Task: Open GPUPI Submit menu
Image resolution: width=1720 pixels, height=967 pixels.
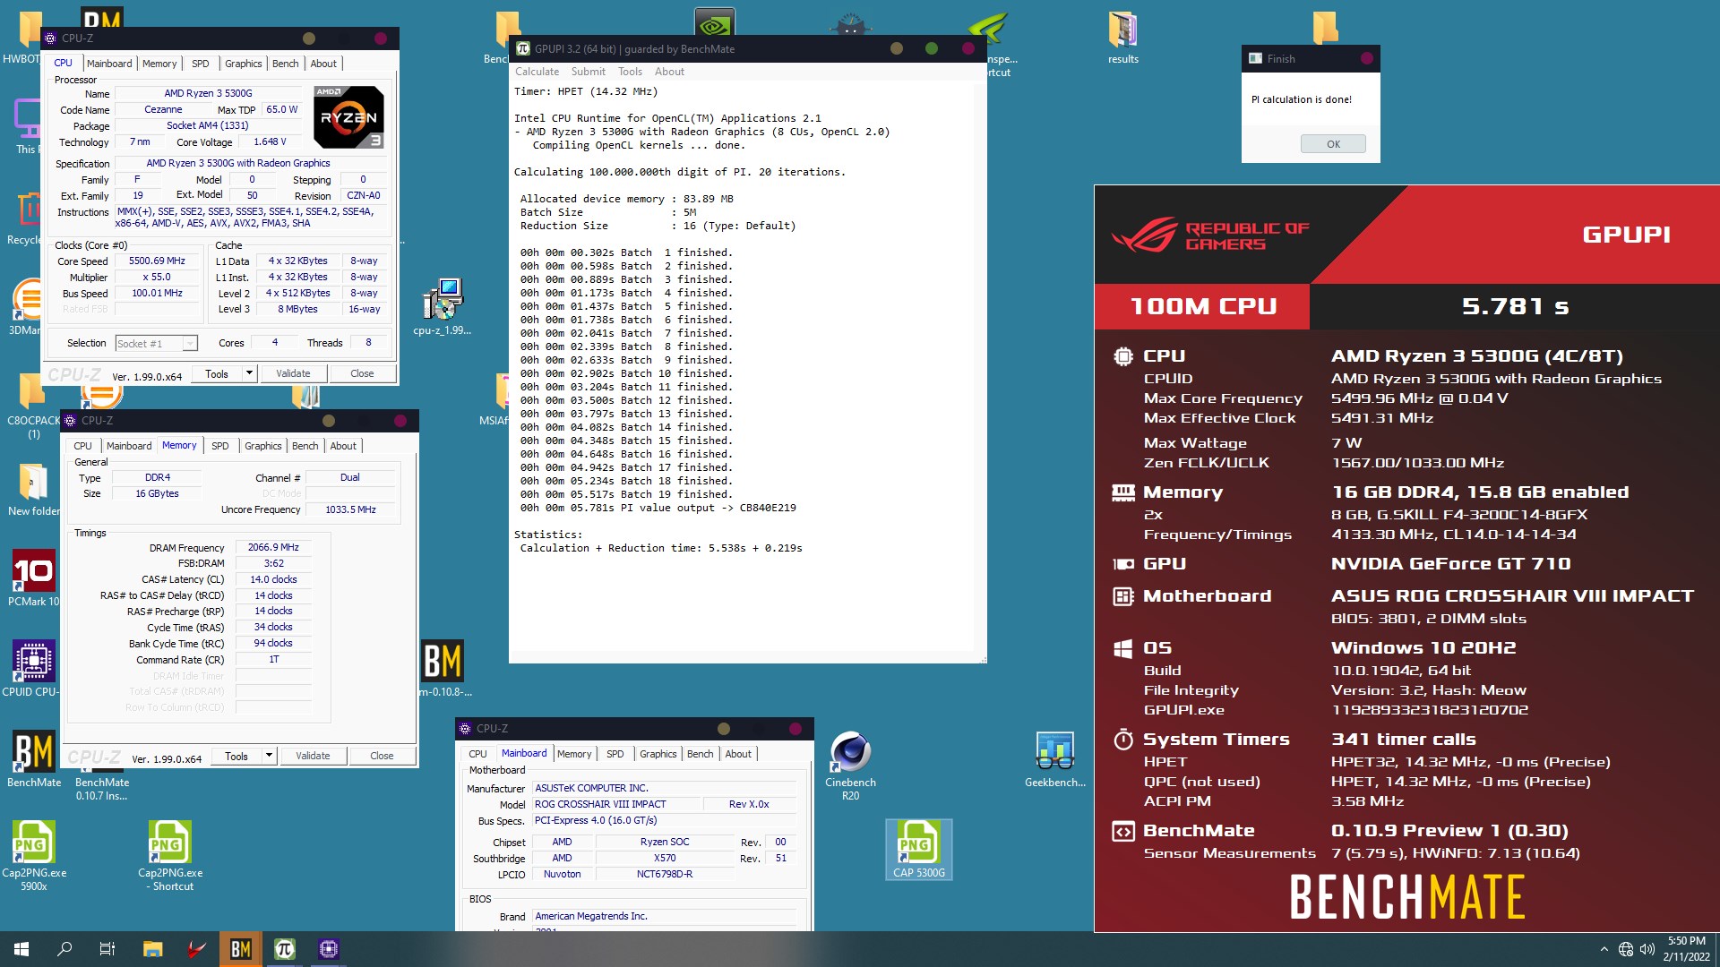Action: pos(589,72)
